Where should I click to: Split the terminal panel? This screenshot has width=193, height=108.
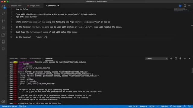coord(176,58)
